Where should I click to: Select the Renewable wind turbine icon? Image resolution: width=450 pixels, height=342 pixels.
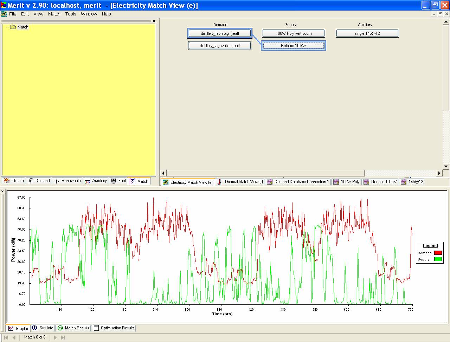(x=57, y=181)
